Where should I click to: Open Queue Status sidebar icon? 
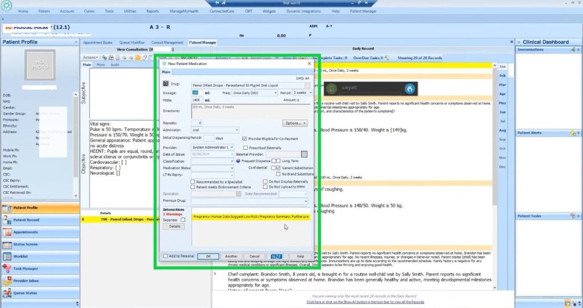tap(7, 293)
